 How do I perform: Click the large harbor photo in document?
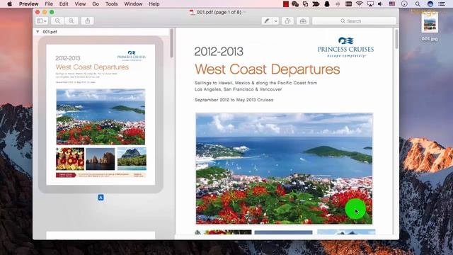click(x=285, y=169)
